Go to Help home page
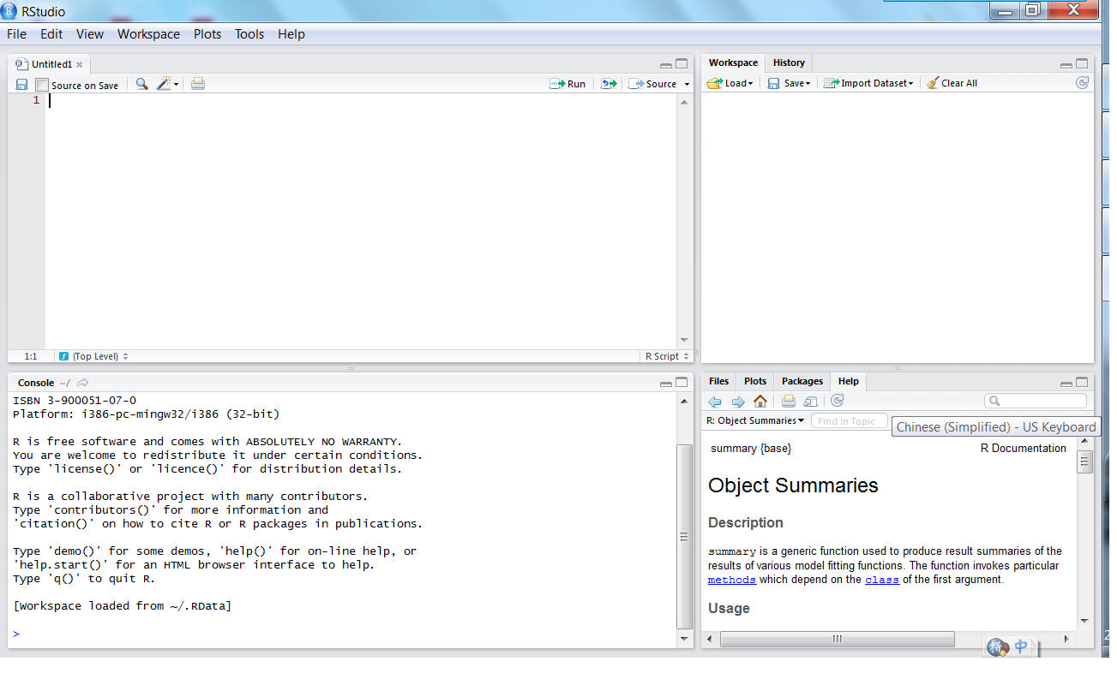This screenshot has width=1117, height=673. 760,402
